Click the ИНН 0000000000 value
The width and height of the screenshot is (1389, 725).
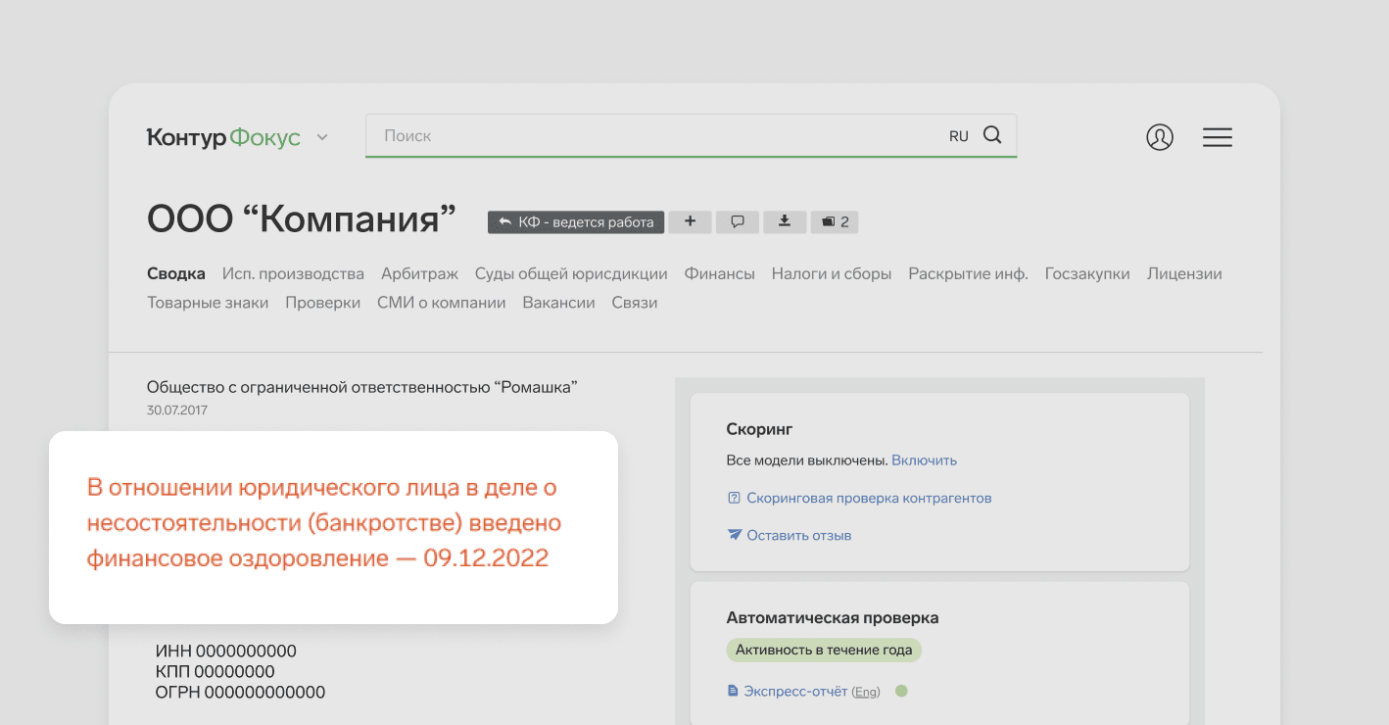226,652
